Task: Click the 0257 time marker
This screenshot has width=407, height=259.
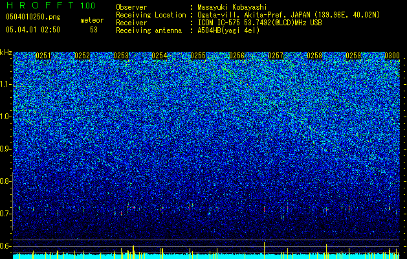Action: point(276,56)
